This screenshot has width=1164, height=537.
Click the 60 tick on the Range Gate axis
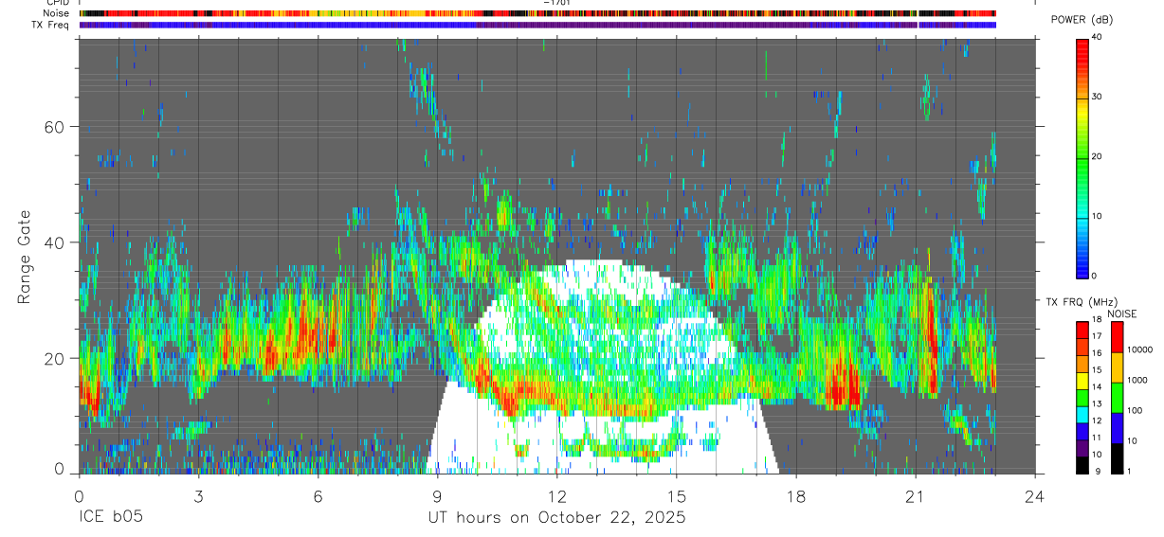pyautogui.click(x=55, y=126)
